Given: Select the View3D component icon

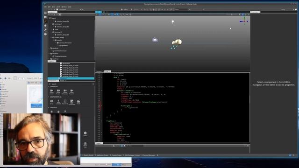Looking at the screenshot, I should (x=78, y=102).
